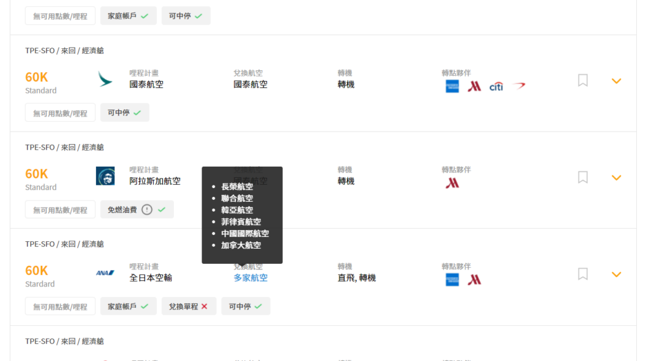
Task: Click the ANA airline logo
Action: 105,273
